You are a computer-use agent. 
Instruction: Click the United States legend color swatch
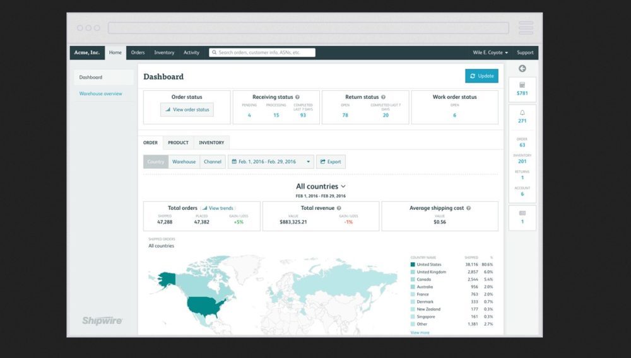click(413, 265)
